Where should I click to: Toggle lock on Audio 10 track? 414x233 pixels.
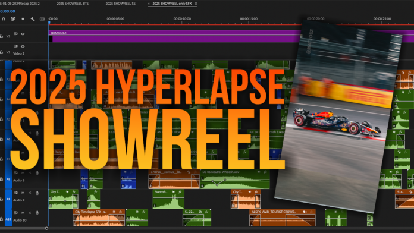(x=2, y=219)
